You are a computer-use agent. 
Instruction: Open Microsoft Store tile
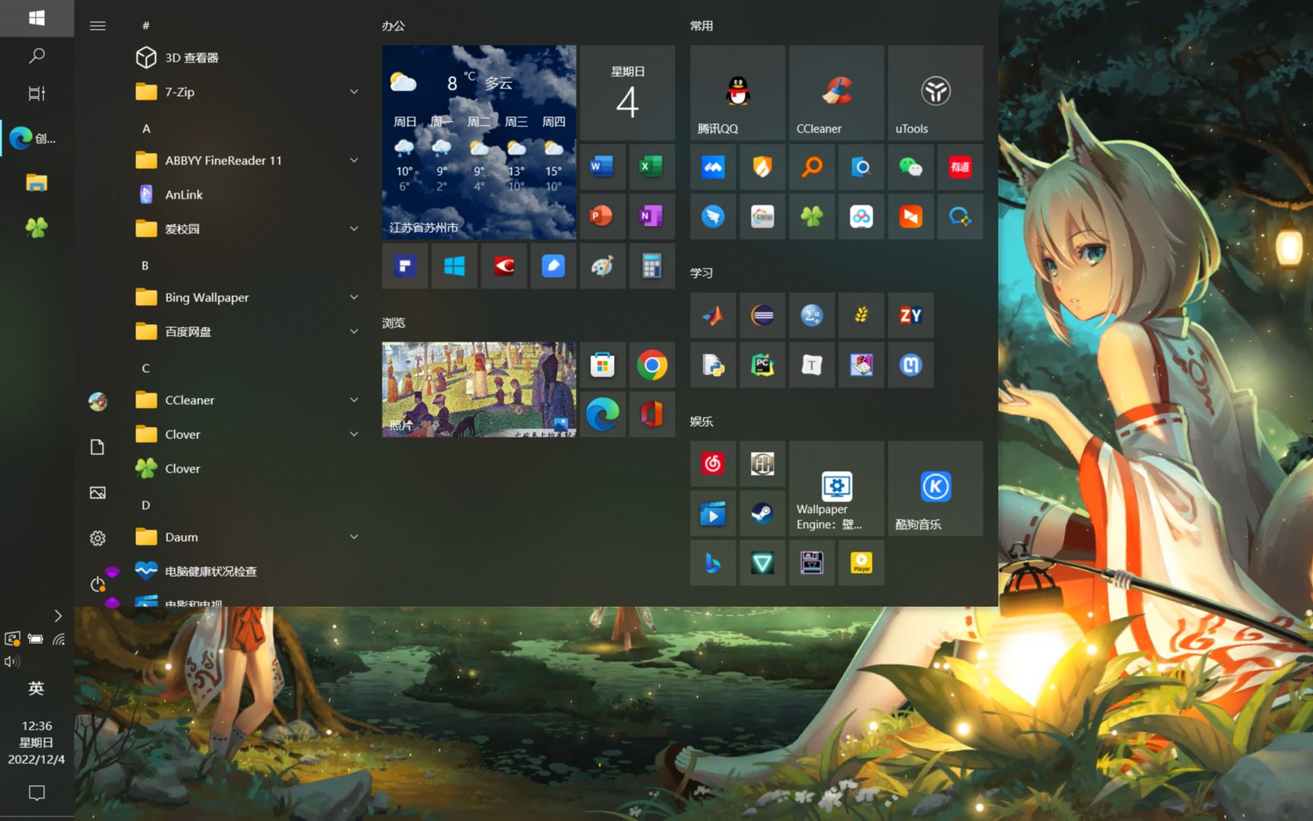[x=602, y=364]
